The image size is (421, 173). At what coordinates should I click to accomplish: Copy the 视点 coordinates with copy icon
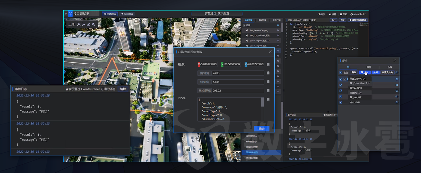tap(268, 64)
